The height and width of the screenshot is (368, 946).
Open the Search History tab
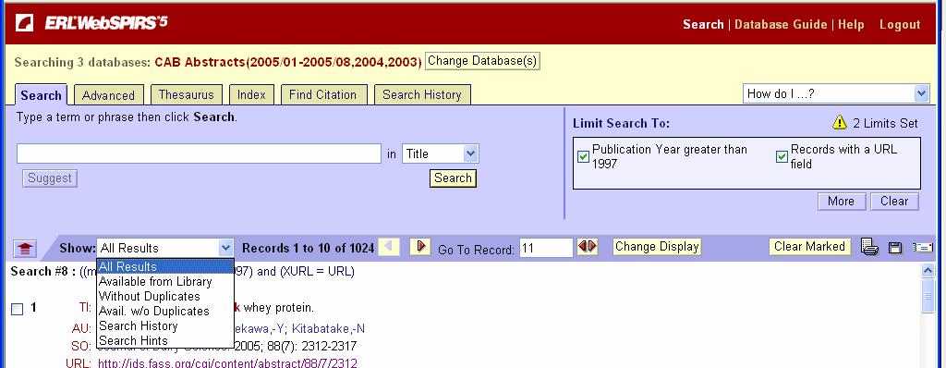[x=421, y=95]
